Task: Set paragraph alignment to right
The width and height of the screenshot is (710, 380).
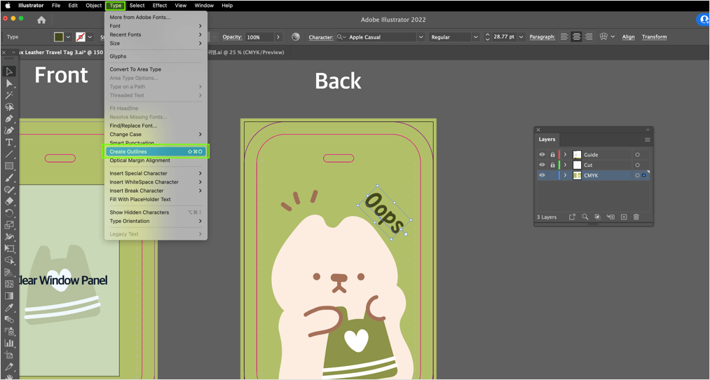Action: pos(589,36)
